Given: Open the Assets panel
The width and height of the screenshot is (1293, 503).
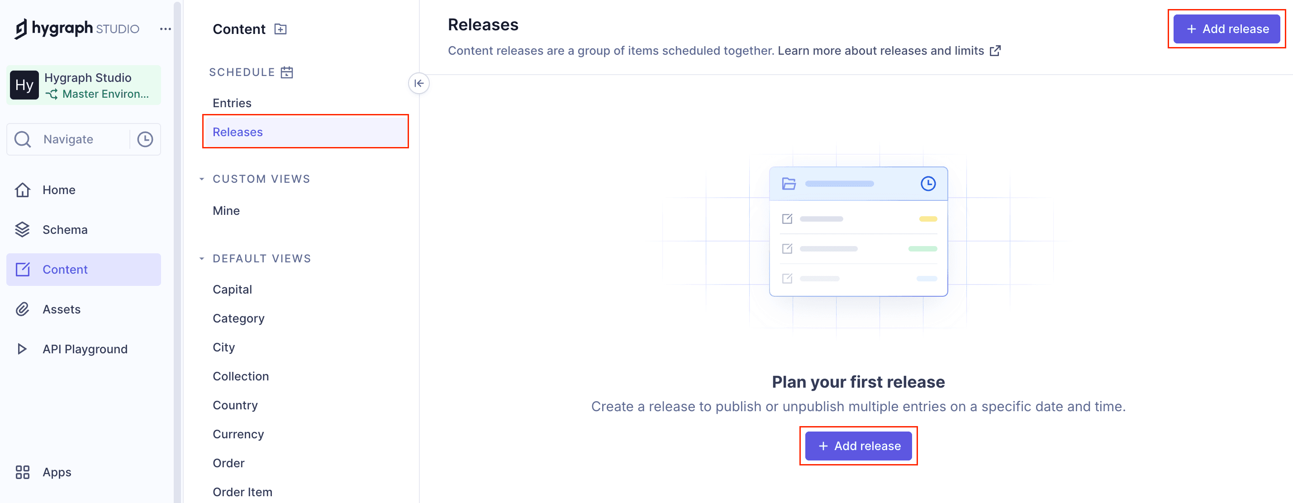Looking at the screenshot, I should pyautogui.click(x=62, y=309).
